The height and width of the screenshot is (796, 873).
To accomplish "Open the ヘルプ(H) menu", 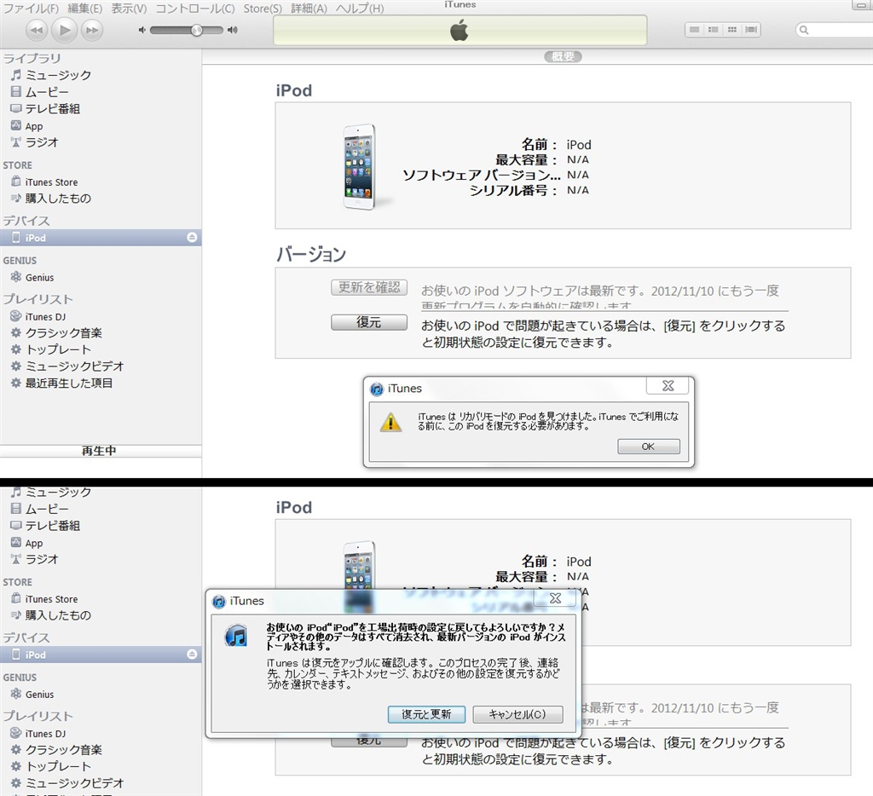I will 360,9.
